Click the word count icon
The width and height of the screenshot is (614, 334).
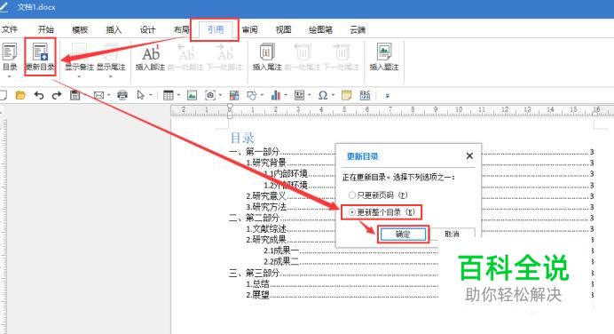pos(365,95)
